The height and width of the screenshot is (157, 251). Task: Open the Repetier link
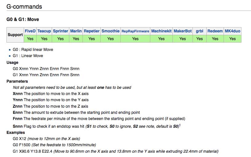(91, 31)
